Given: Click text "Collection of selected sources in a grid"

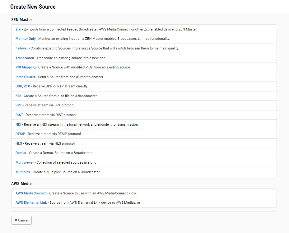Looking at the screenshot, I should [66, 162].
